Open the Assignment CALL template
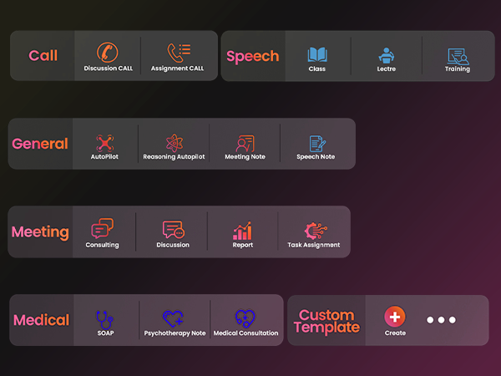The height and width of the screenshot is (376, 501). 177,53
